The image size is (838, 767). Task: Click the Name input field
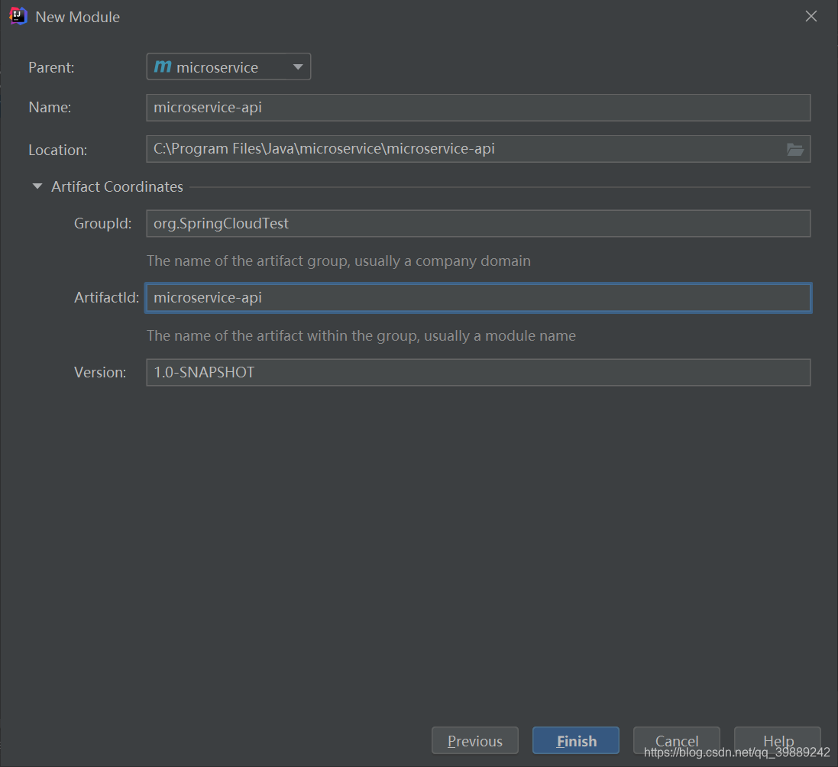[x=478, y=108]
